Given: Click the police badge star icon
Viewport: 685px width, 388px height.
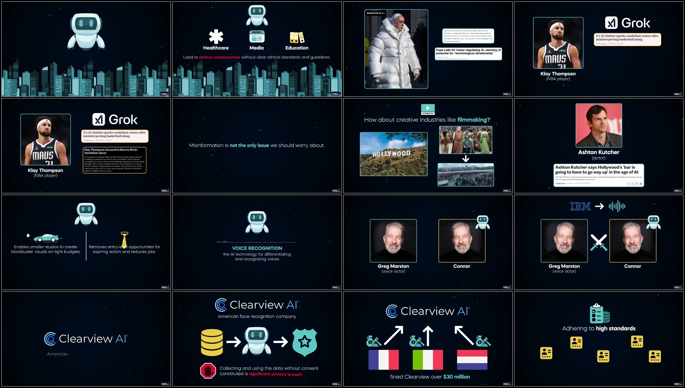Looking at the screenshot, I should (305, 342).
